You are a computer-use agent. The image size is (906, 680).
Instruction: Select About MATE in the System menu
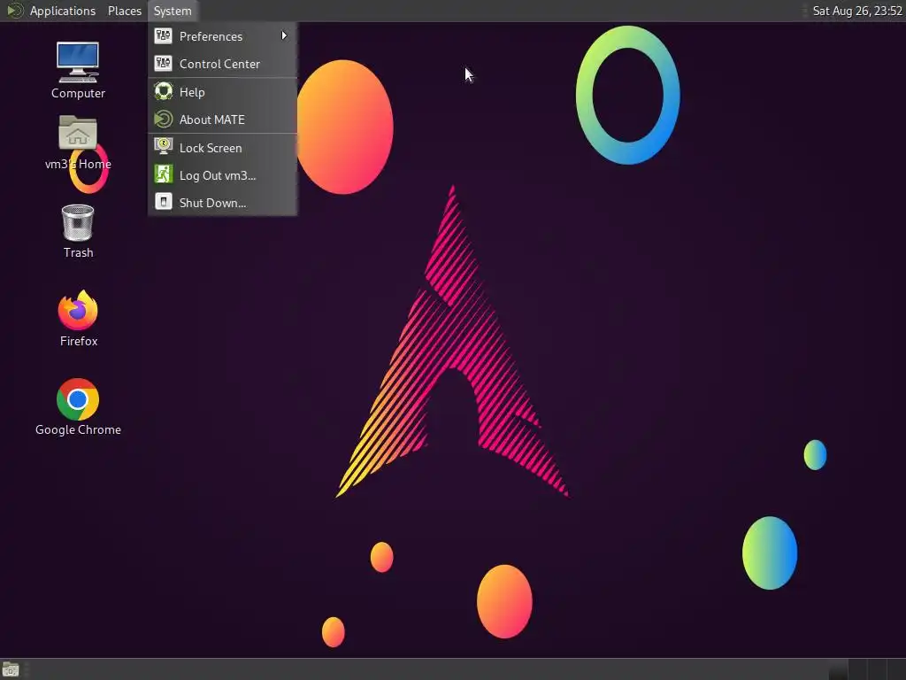pos(222,120)
